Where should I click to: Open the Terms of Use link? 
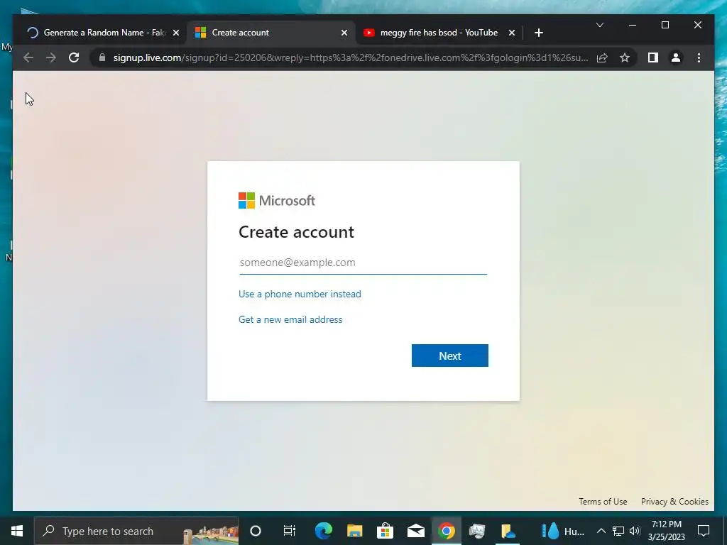tap(603, 502)
